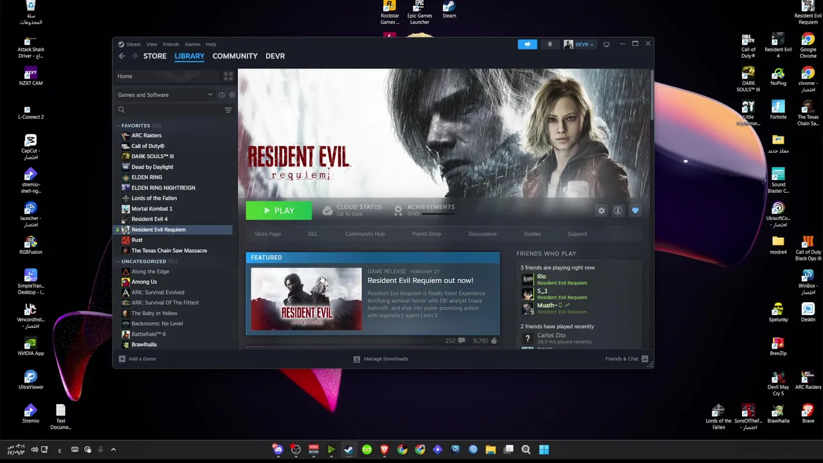The width and height of the screenshot is (823, 463).
Task: Open Achievements for Resident Evil Requiem
Action: click(x=424, y=210)
